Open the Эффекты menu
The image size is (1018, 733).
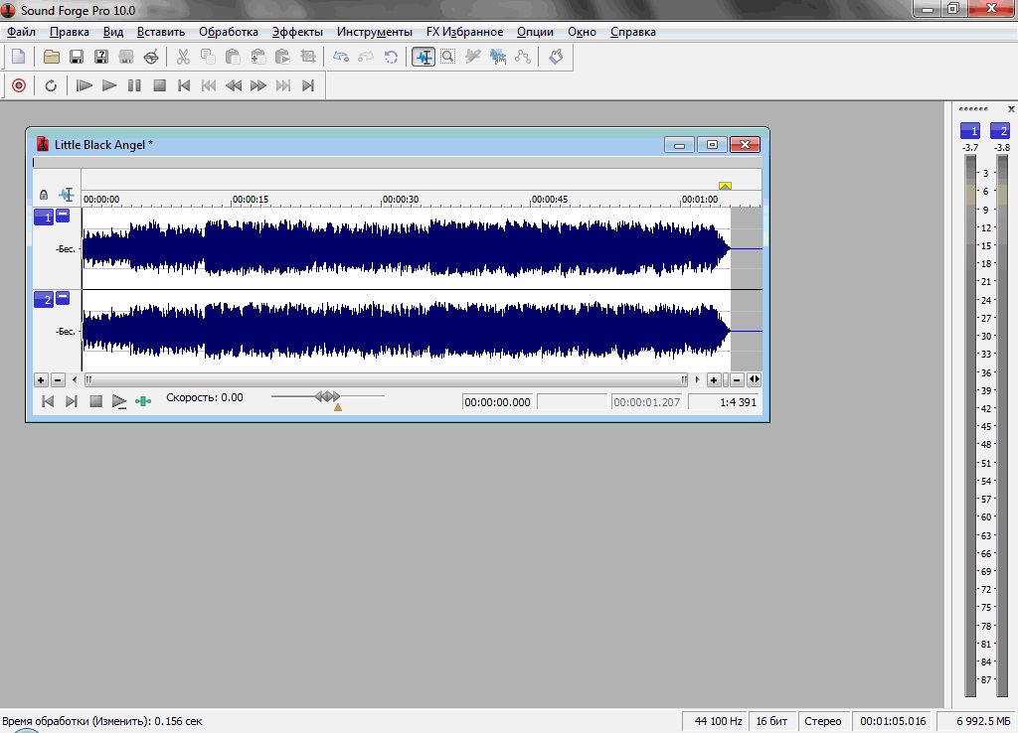(x=297, y=32)
